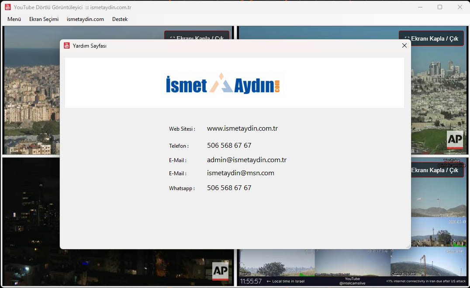Open the Ekran Seçimi menu

click(44, 19)
